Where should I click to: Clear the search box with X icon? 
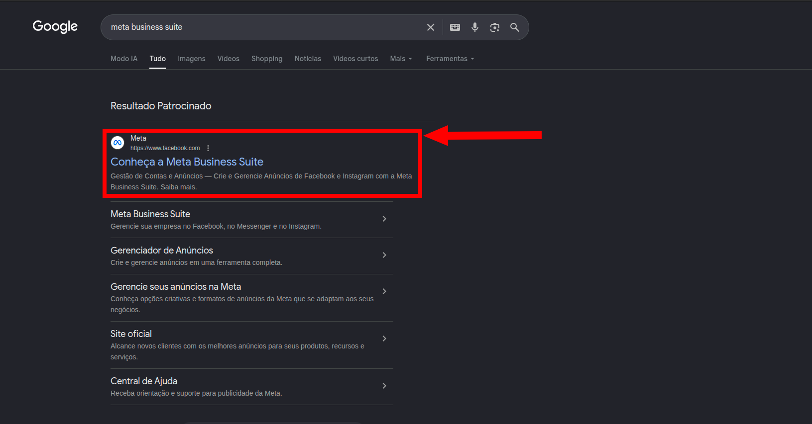[x=431, y=27]
